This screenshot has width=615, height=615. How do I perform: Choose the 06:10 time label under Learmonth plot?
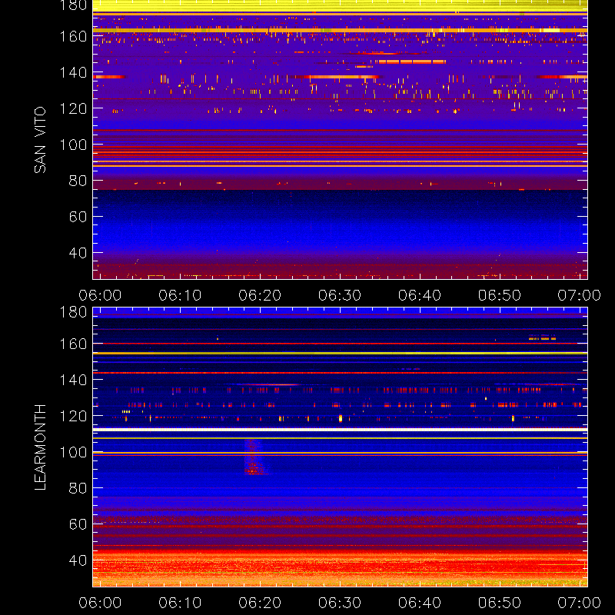[x=180, y=603]
